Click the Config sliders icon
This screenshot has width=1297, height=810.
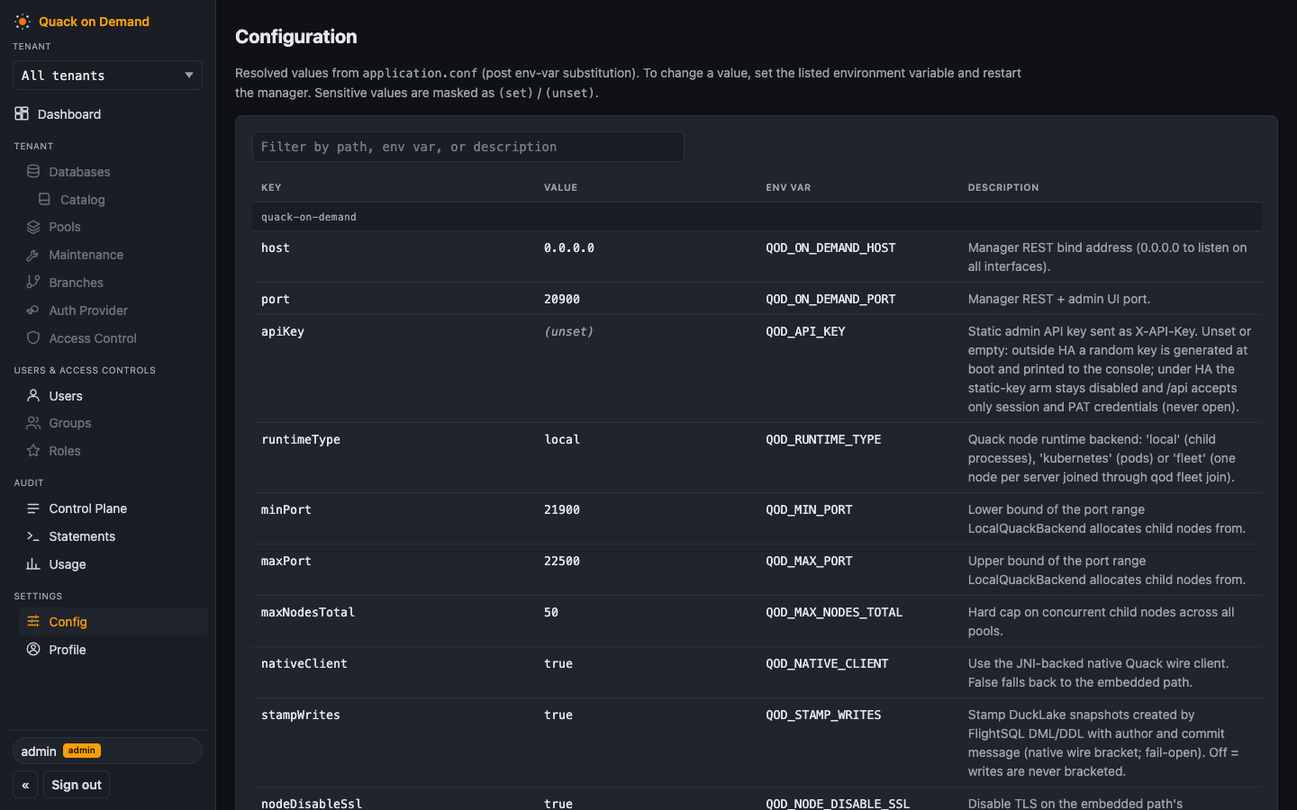pyautogui.click(x=33, y=621)
